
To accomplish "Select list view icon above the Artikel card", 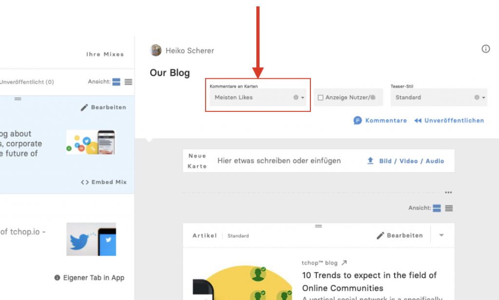I will (x=449, y=208).
